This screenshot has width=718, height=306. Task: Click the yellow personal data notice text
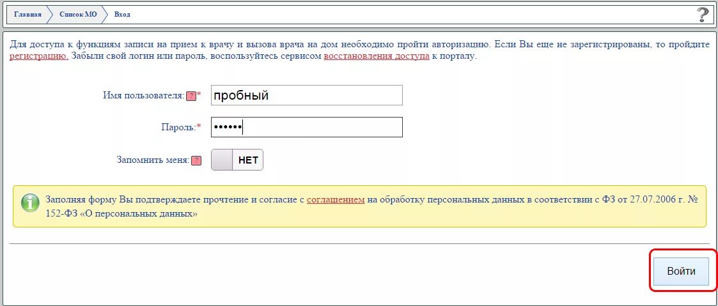click(371, 207)
